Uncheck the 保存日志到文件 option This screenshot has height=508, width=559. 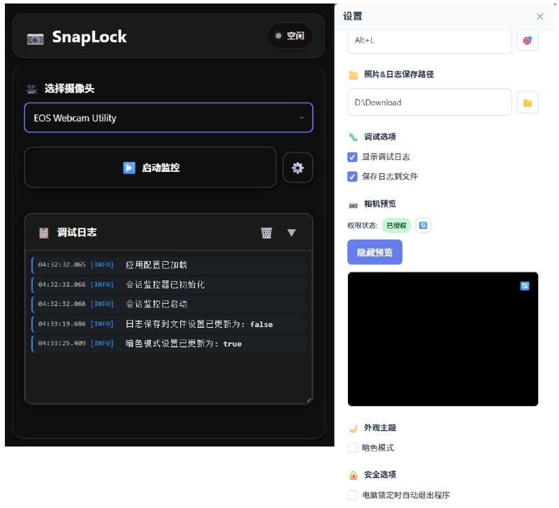(x=353, y=177)
